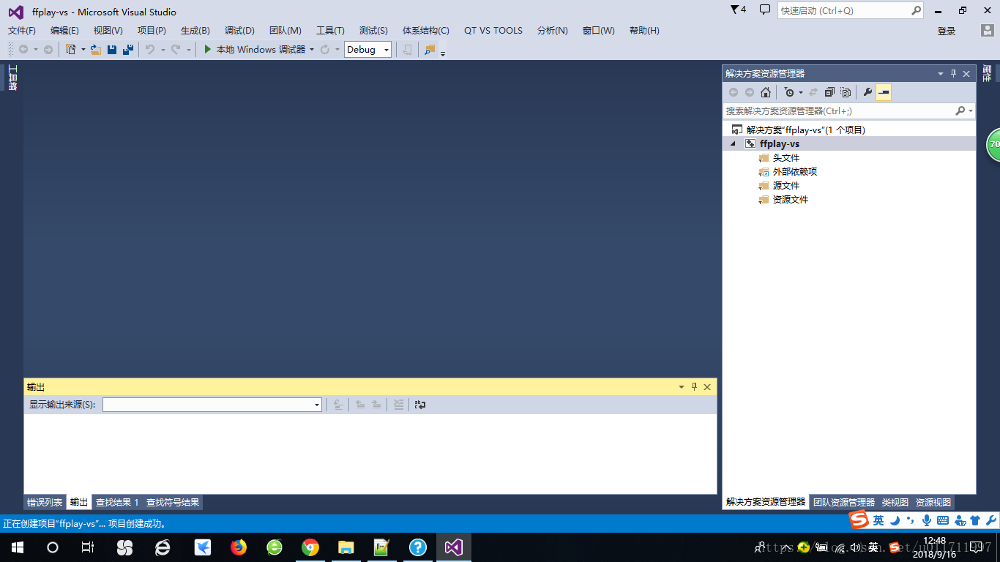Toggle auto-hide pin on the 输出 panel

click(694, 387)
